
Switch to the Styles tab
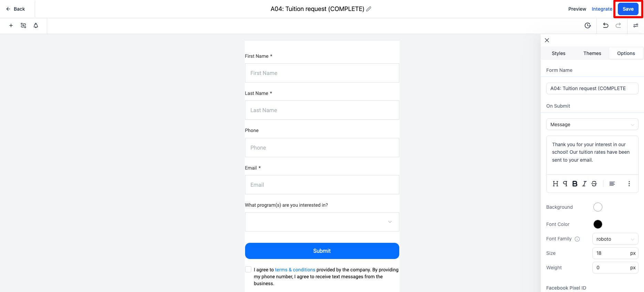point(558,53)
